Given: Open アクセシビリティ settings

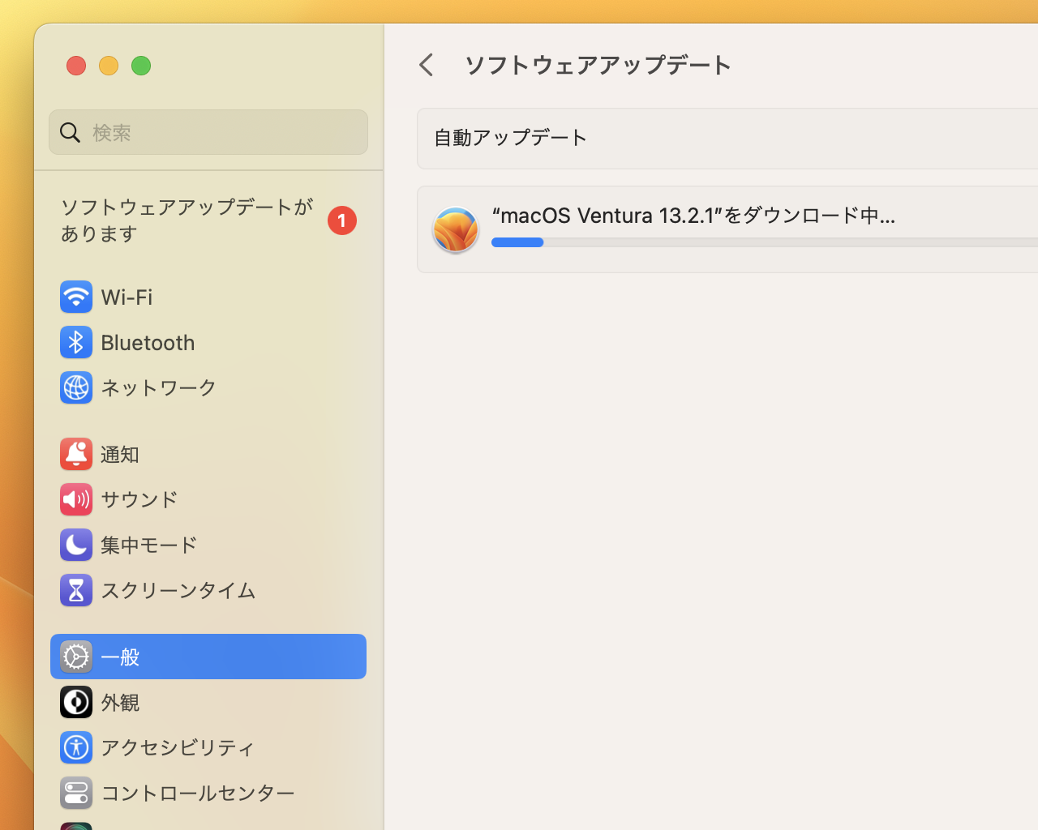Looking at the screenshot, I should pos(157,747).
